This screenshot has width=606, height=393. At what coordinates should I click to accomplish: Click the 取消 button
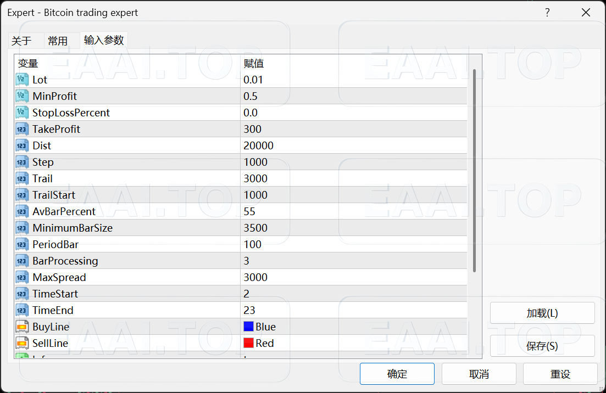[x=479, y=374]
